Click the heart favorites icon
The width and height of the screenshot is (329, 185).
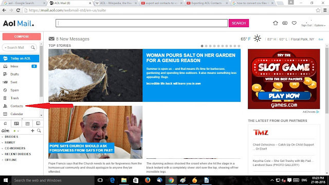[294, 23]
